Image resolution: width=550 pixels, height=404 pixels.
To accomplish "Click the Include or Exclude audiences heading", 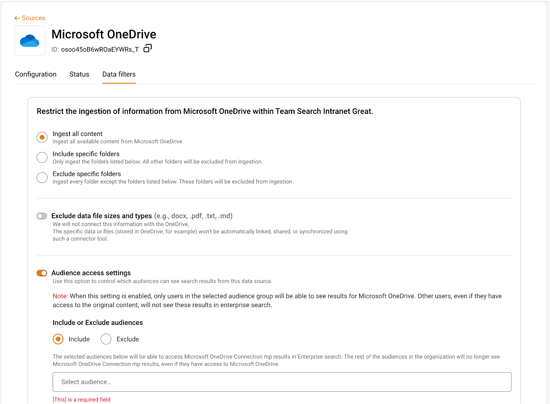I will point(98,323).
